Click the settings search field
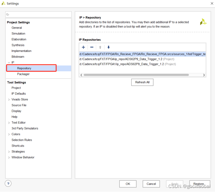Image resolution: width=215 pixels, height=192 pixels. [x=39, y=14]
